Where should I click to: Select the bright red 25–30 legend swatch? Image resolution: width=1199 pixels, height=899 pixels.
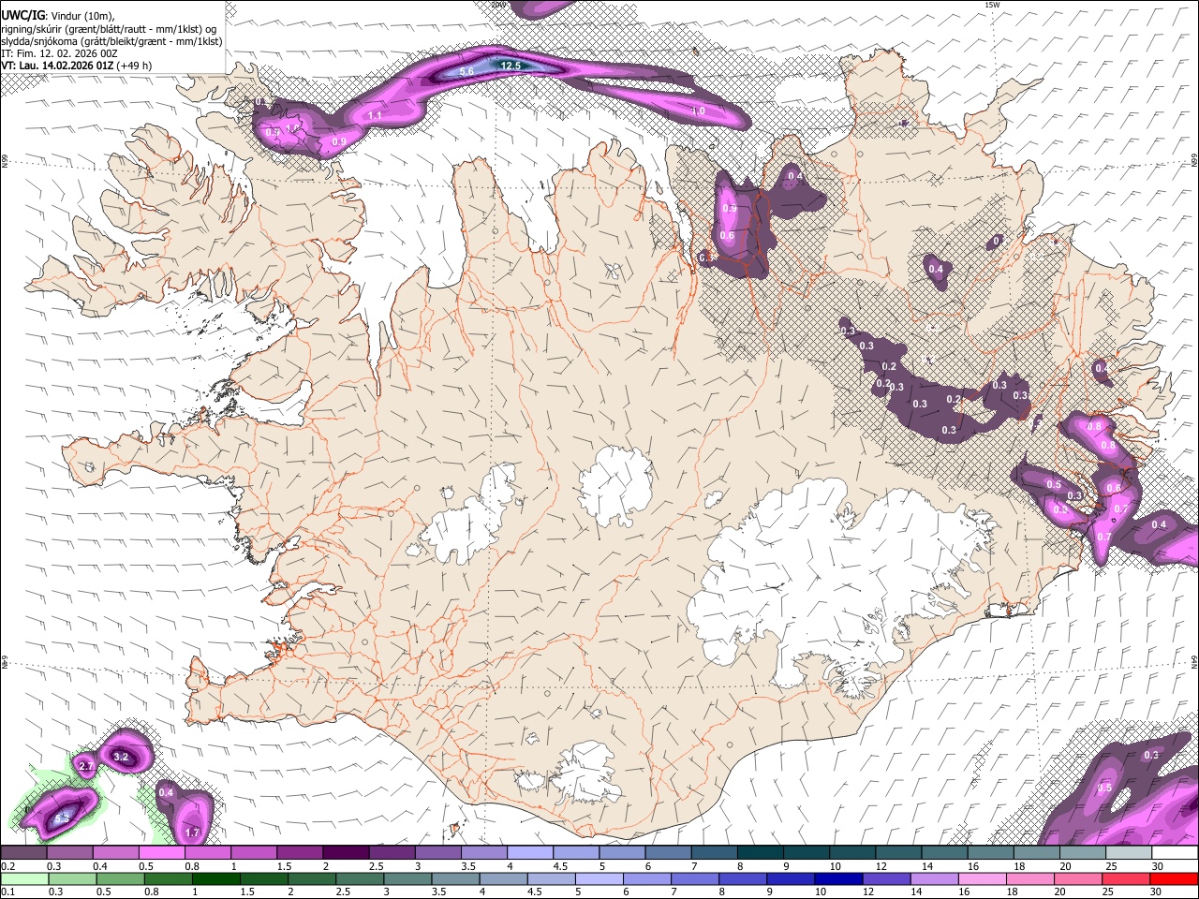pyautogui.click(x=1175, y=878)
